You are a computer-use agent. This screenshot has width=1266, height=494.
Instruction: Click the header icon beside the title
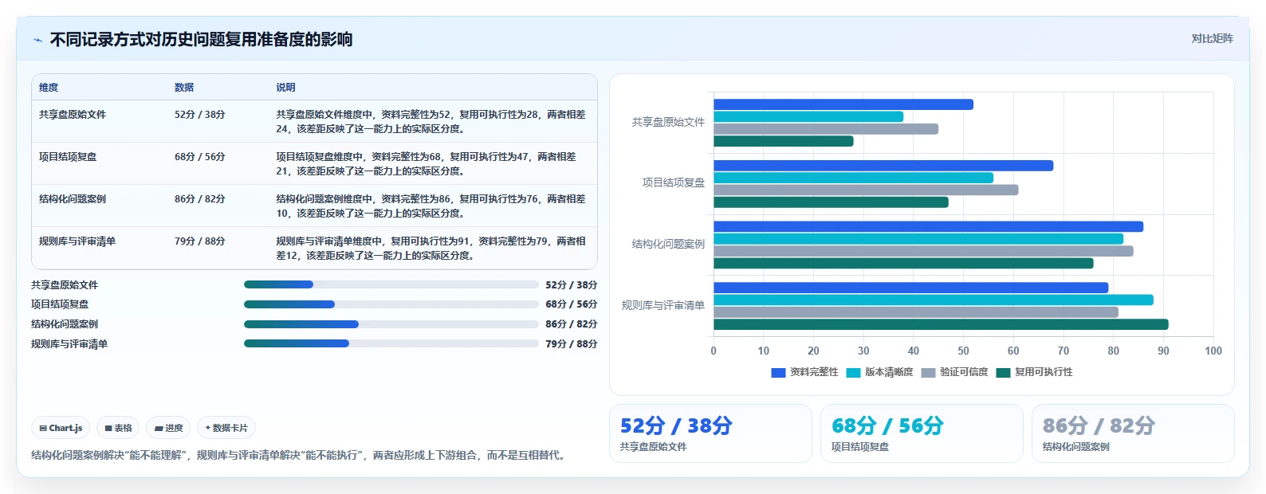[37, 40]
